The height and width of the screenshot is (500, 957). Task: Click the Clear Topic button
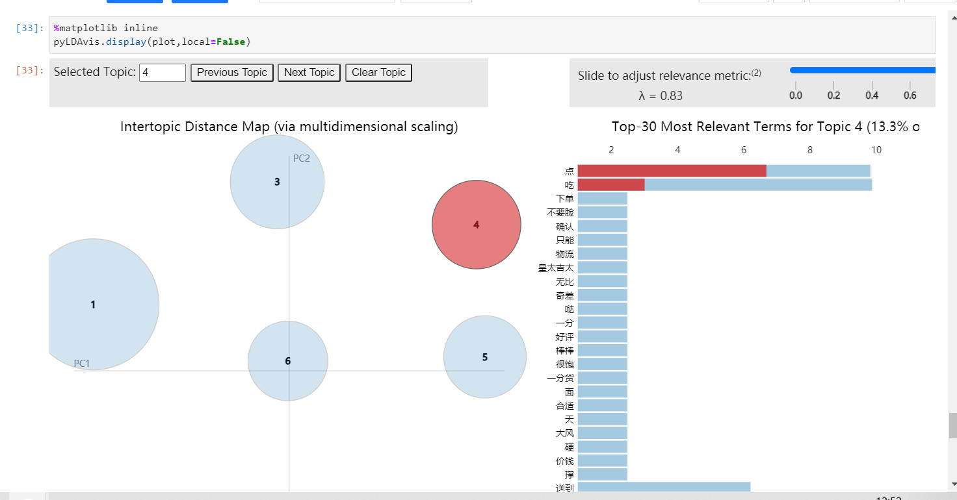click(378, 73)
